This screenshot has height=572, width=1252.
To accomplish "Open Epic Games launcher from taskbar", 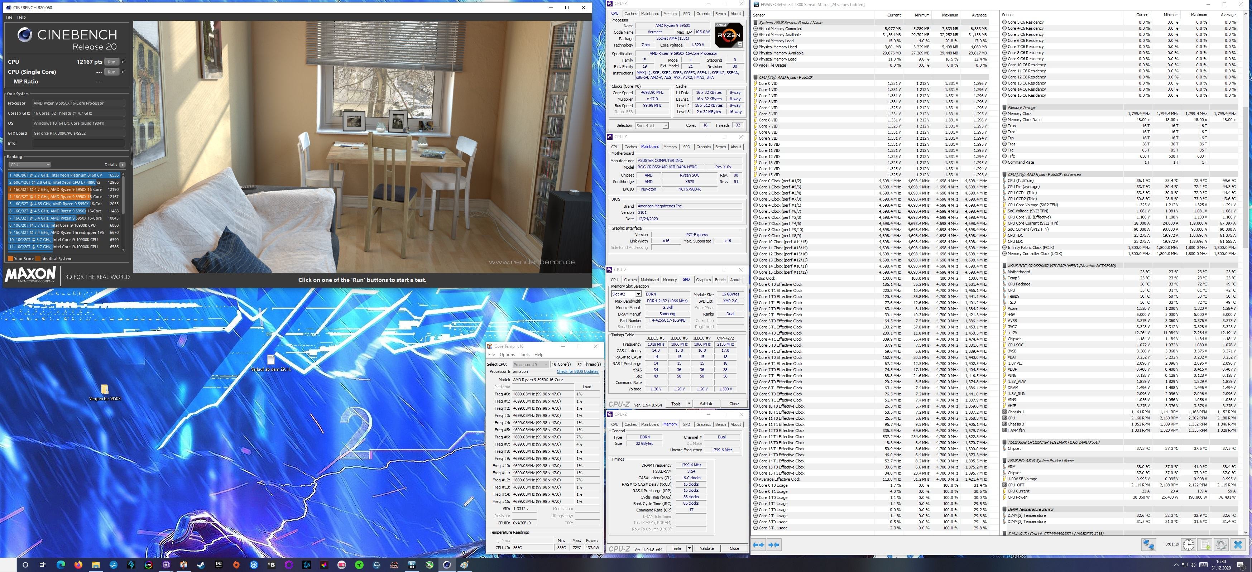I will coord(219,565).
